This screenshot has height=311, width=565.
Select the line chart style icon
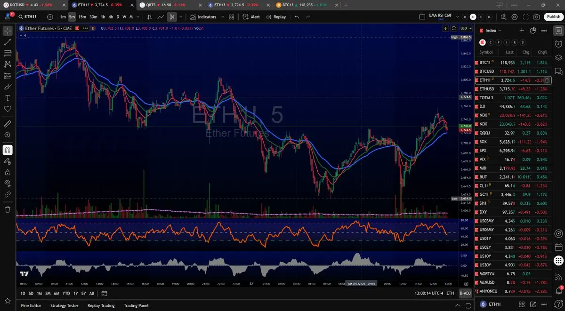[x=161, y=17]
